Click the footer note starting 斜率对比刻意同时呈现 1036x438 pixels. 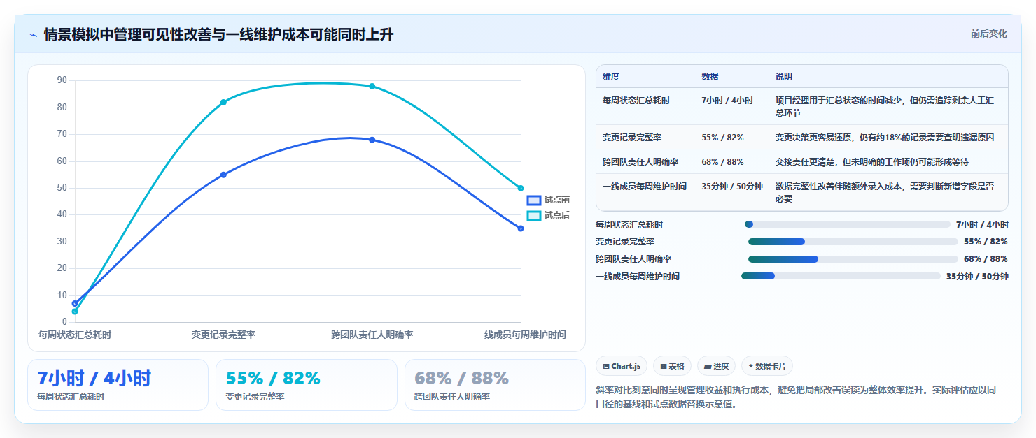click(801, 397)
